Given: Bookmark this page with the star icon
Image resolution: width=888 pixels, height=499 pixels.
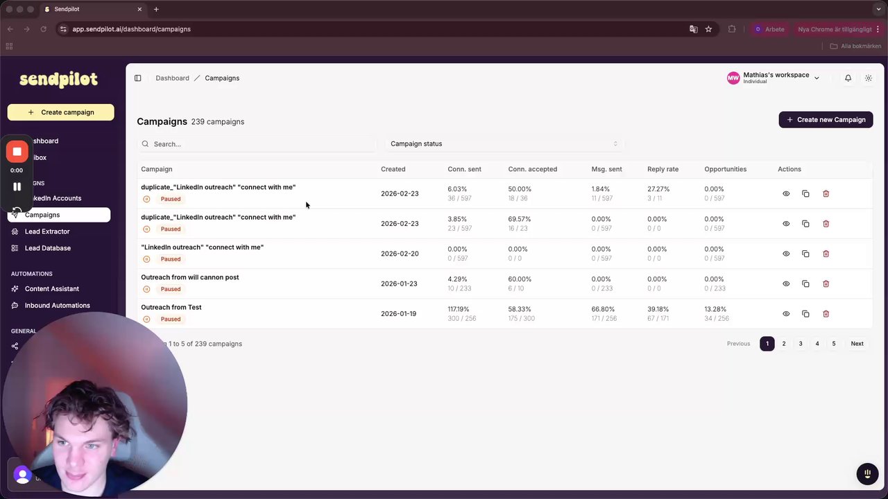Looking at the screenshot, I should tap(708, 29).
